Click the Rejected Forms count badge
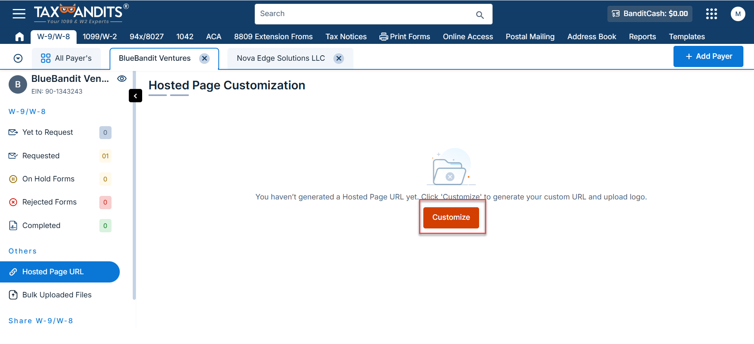 [105, 202]
